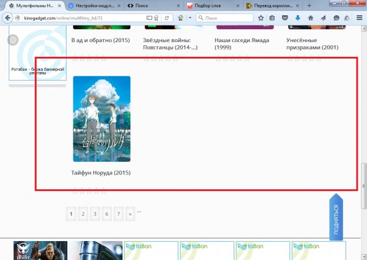Open the Ротабан banner advertisement
Screen dimensions: 367x260
pos(37,52)
